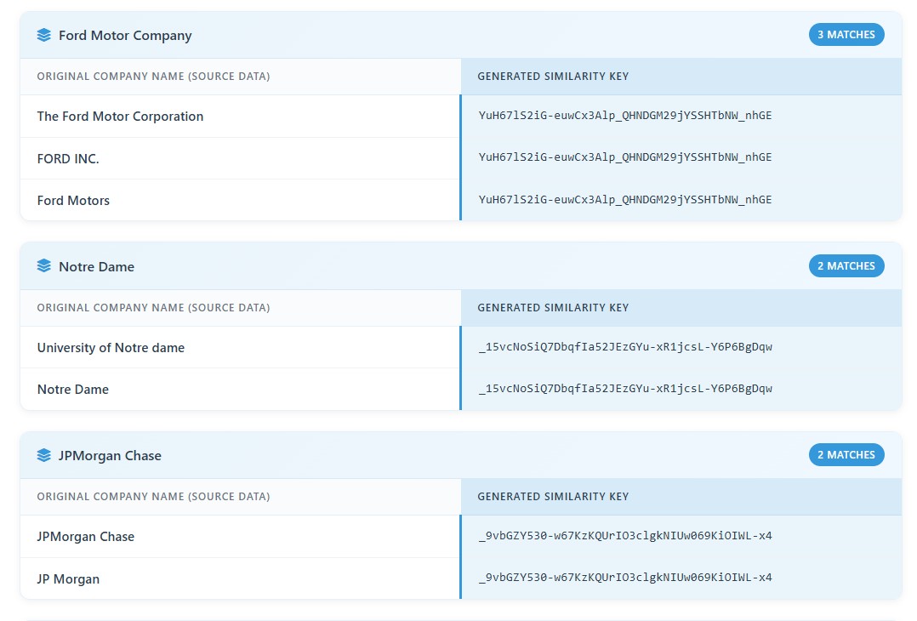Click the layers icon beside JPMorgan Chase heading
Image resolution: width=917 pixels, height=621 pixels.
[44, 455]
